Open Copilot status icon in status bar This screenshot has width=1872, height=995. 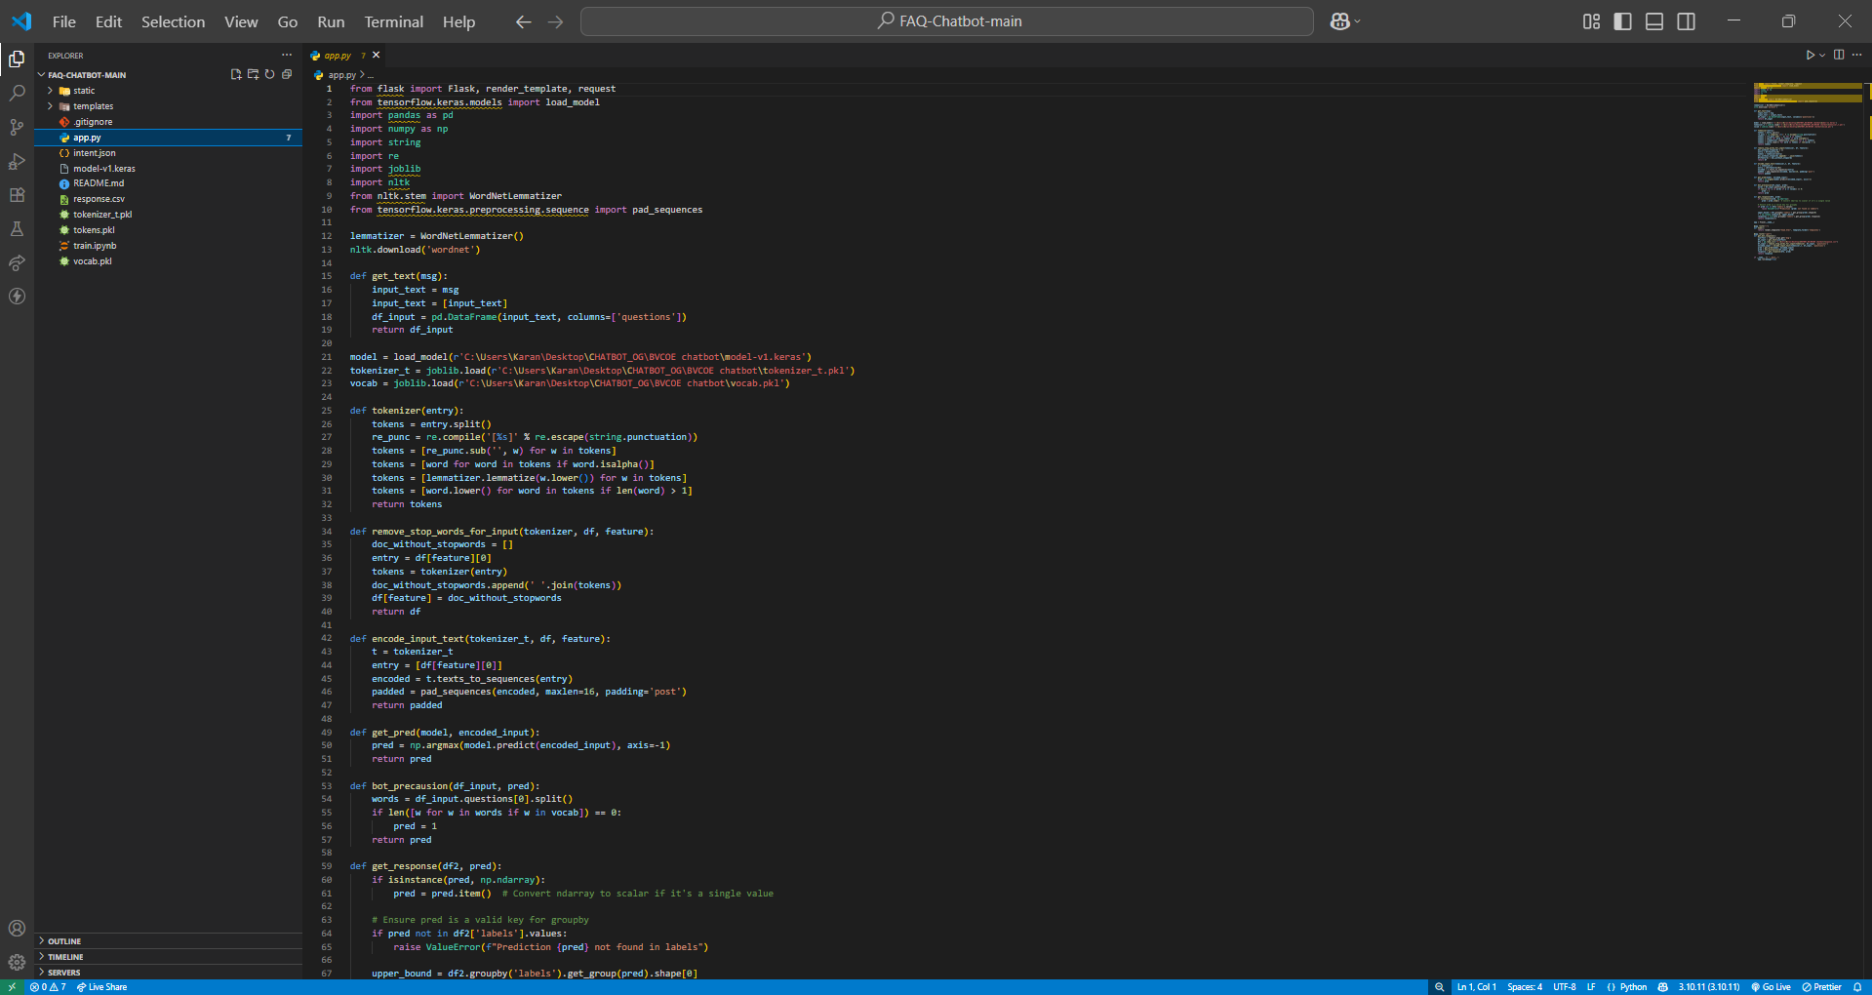point(1662,987)
